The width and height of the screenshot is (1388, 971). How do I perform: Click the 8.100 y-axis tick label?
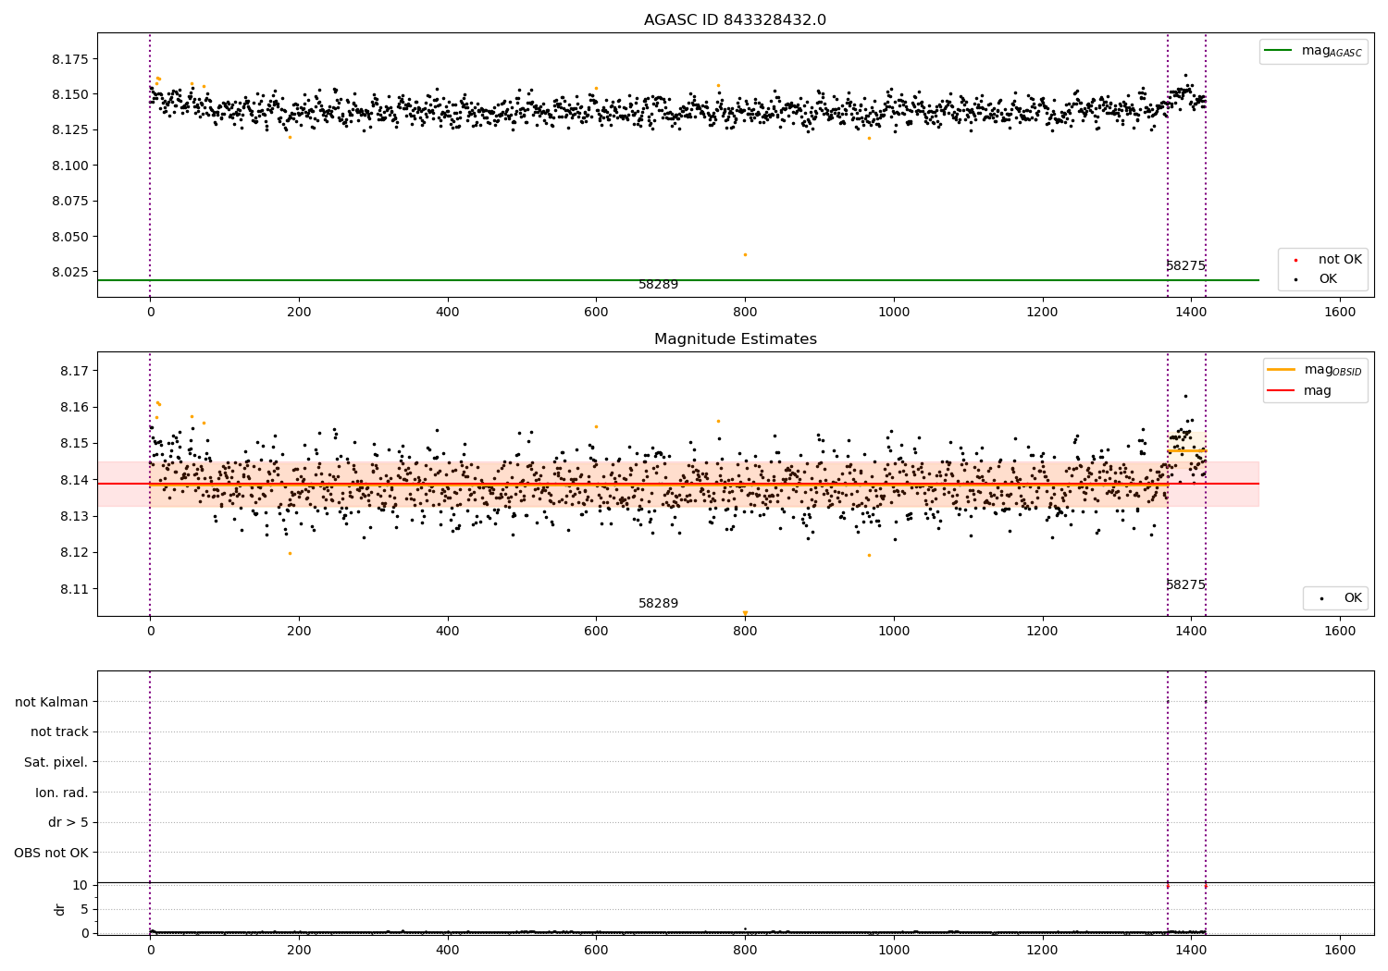(x=69, y=166)
